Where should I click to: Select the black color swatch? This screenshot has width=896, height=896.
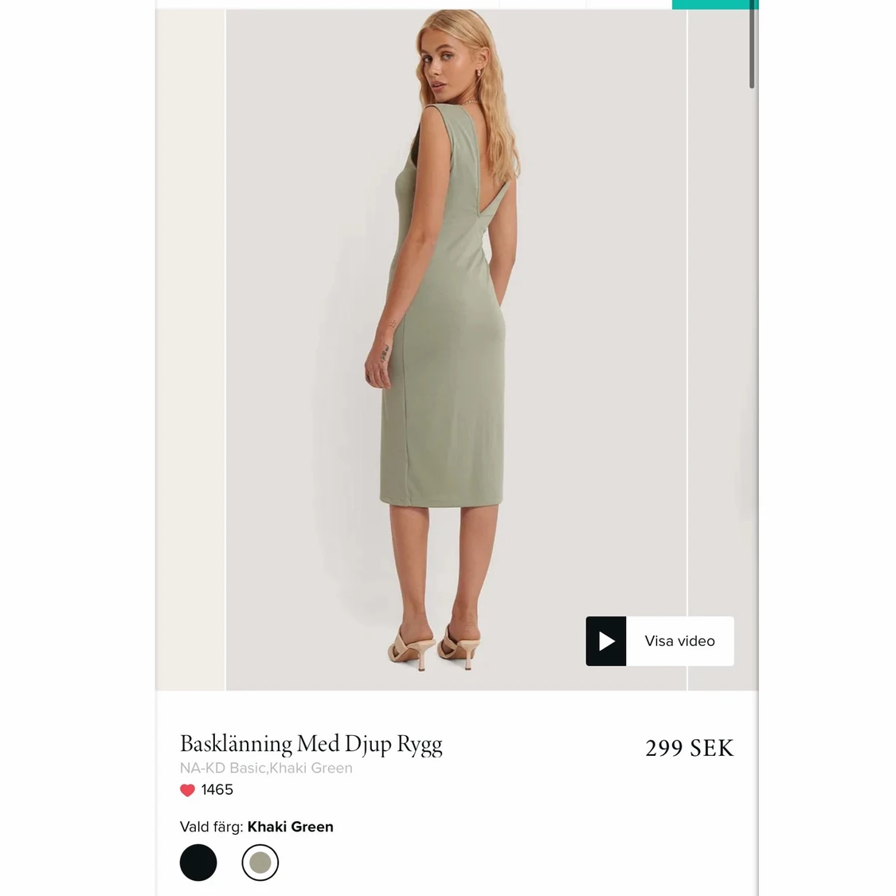click(x=198, y=863)
